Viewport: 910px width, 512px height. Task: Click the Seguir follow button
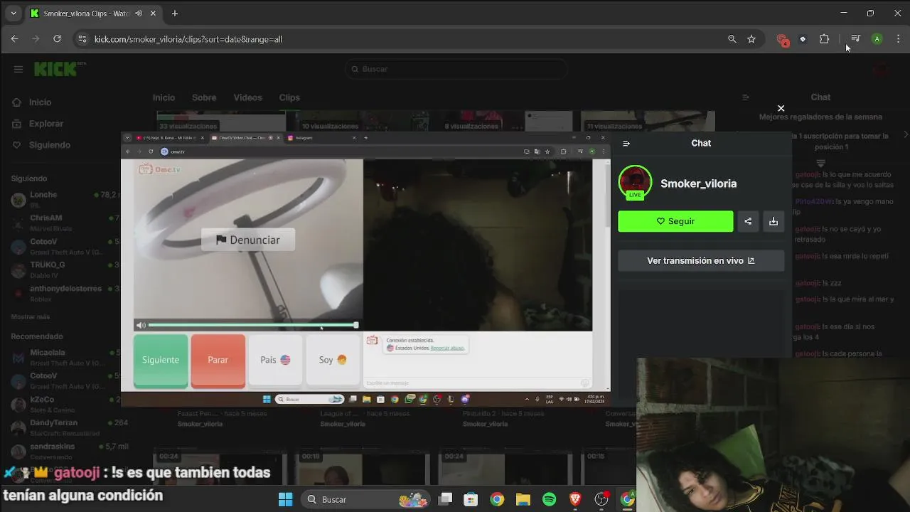[x=675, y=221]
